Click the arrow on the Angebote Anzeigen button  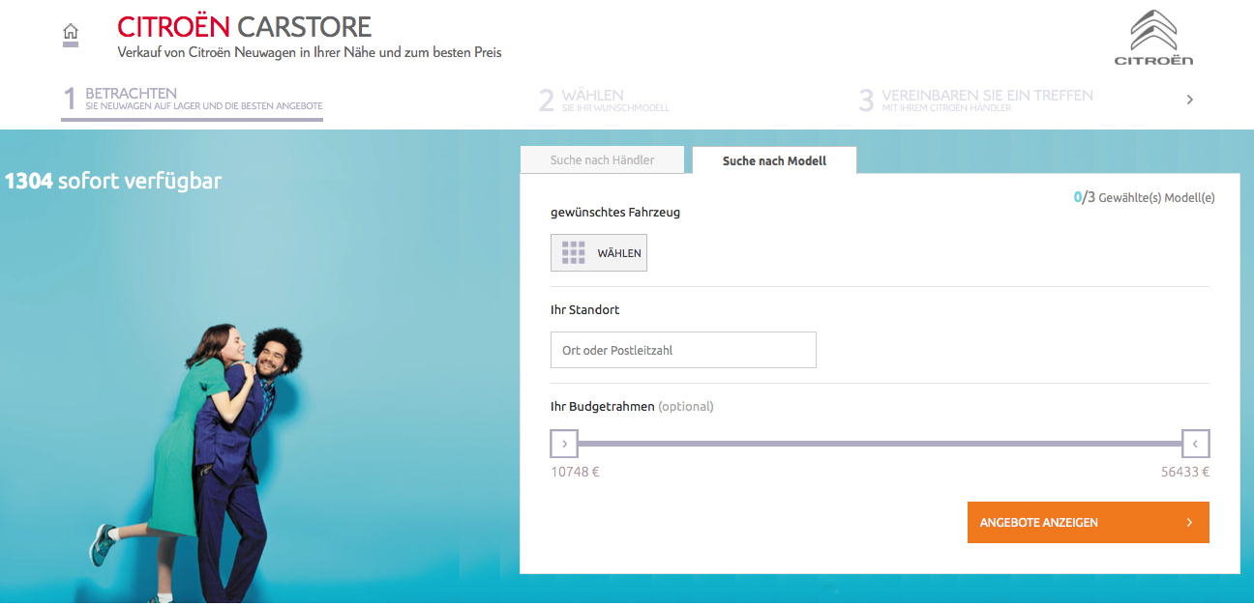[1190, 523]
